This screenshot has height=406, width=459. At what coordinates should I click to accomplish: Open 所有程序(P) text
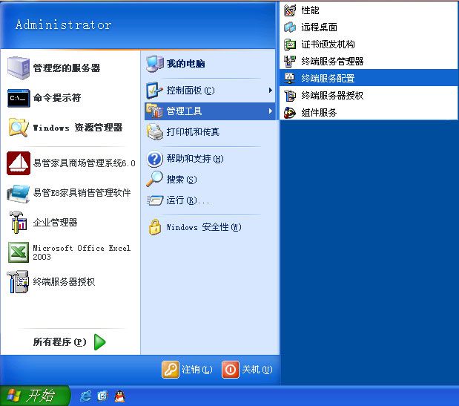(x=60, y=342)
